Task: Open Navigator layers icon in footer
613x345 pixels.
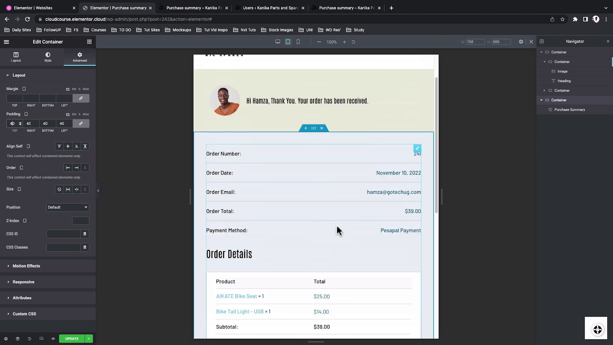Action: (18, 339)
